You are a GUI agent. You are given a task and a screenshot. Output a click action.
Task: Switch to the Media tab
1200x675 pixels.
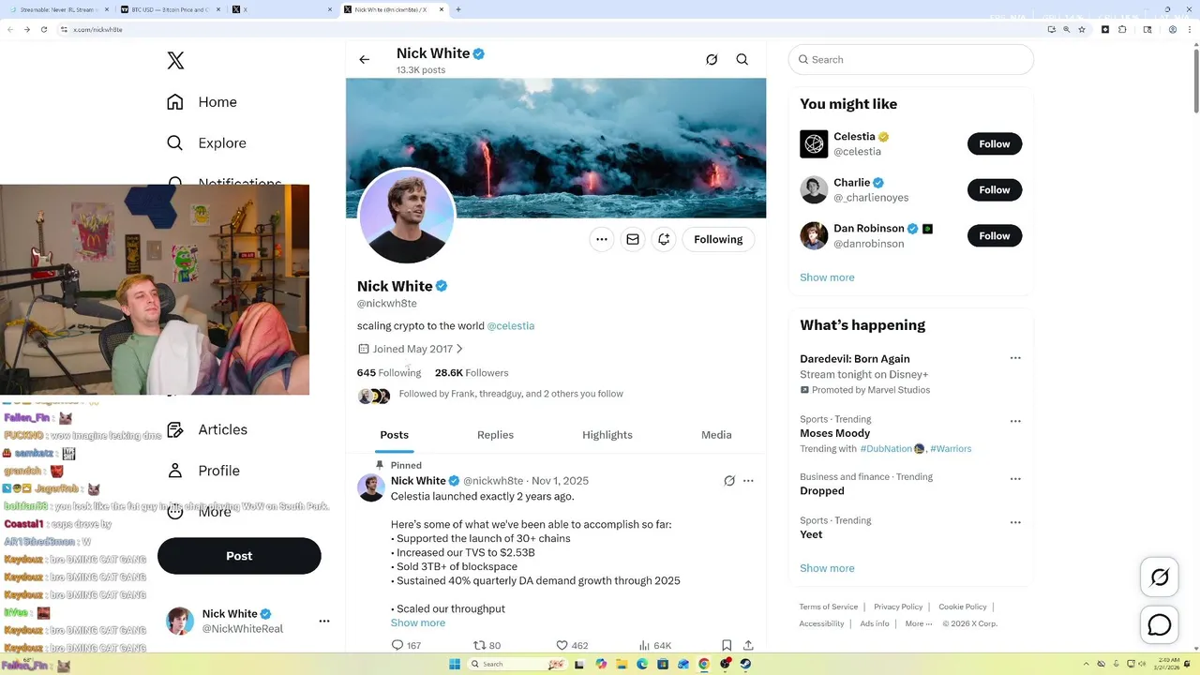(x=716, y=435)
